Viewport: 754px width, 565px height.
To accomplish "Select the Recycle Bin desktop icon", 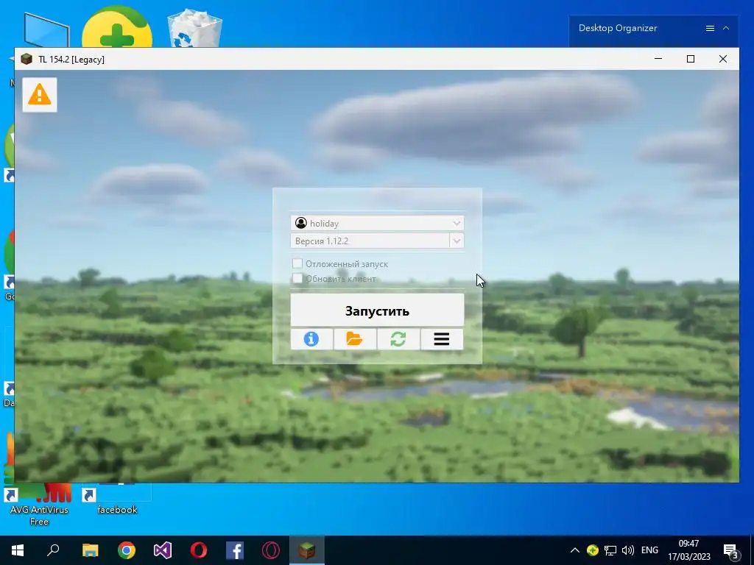I will coord(194,28).
